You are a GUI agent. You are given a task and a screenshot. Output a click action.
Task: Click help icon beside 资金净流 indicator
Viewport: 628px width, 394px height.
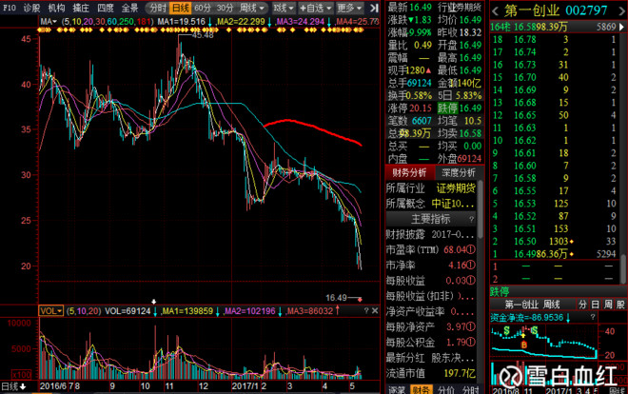tap(593, 317)
